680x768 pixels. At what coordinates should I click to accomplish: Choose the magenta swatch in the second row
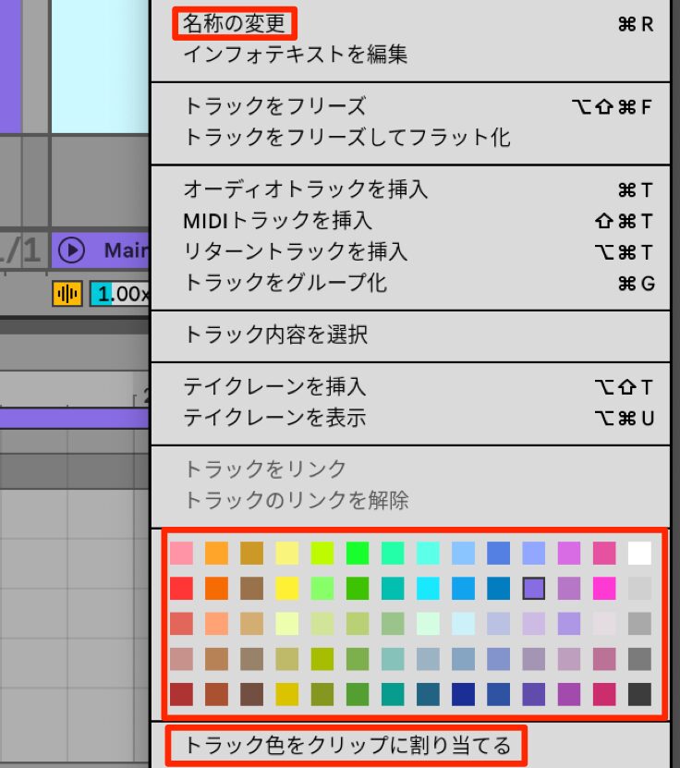tap(604, 588)
